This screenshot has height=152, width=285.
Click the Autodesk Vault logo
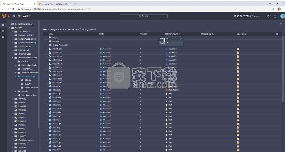click(x=4, y=16)
